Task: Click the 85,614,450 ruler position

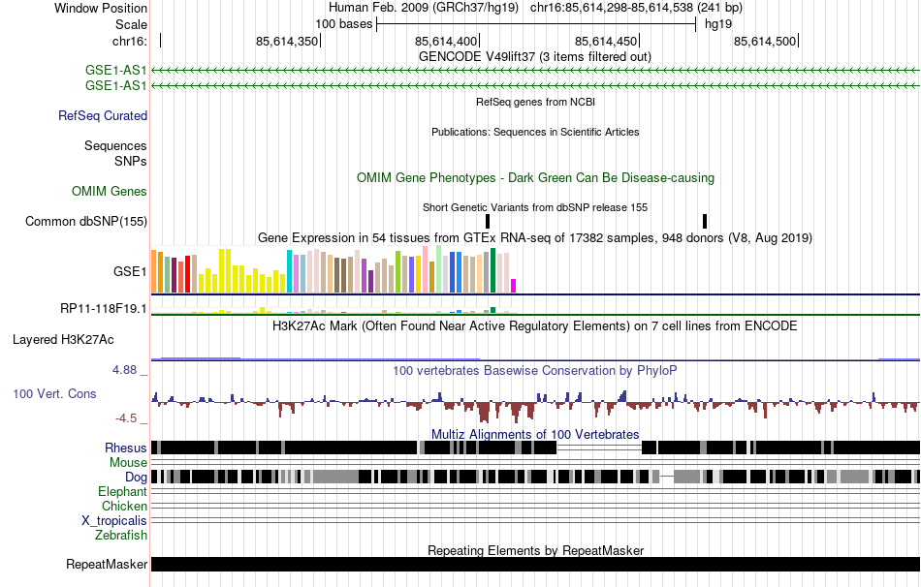Action: 606,41
